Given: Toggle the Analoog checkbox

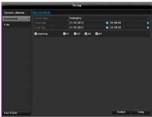Looking at the screenshot, I should click(x=36, y=34).
